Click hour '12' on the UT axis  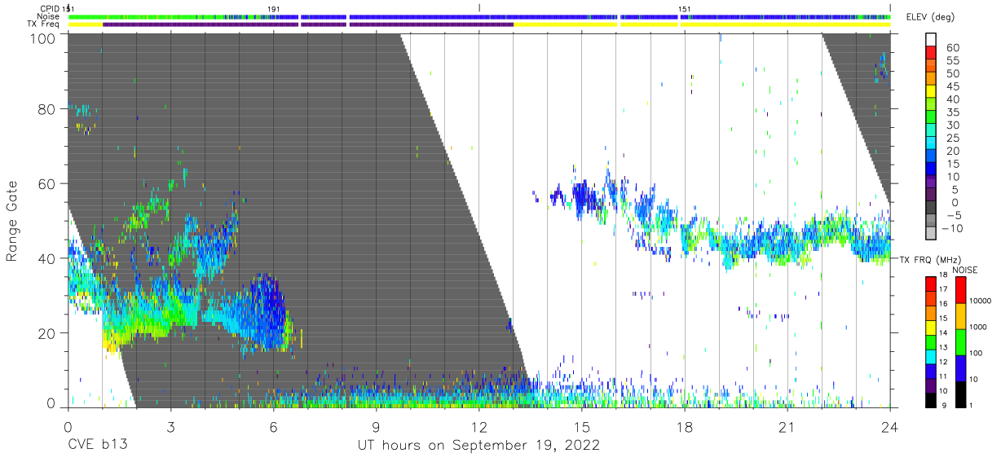point(479,426)
